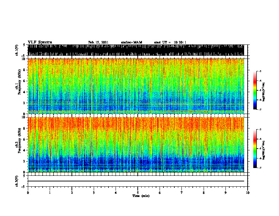Click the "Time (min)" axis label
The image size is (279, 216).
(141, 196)
